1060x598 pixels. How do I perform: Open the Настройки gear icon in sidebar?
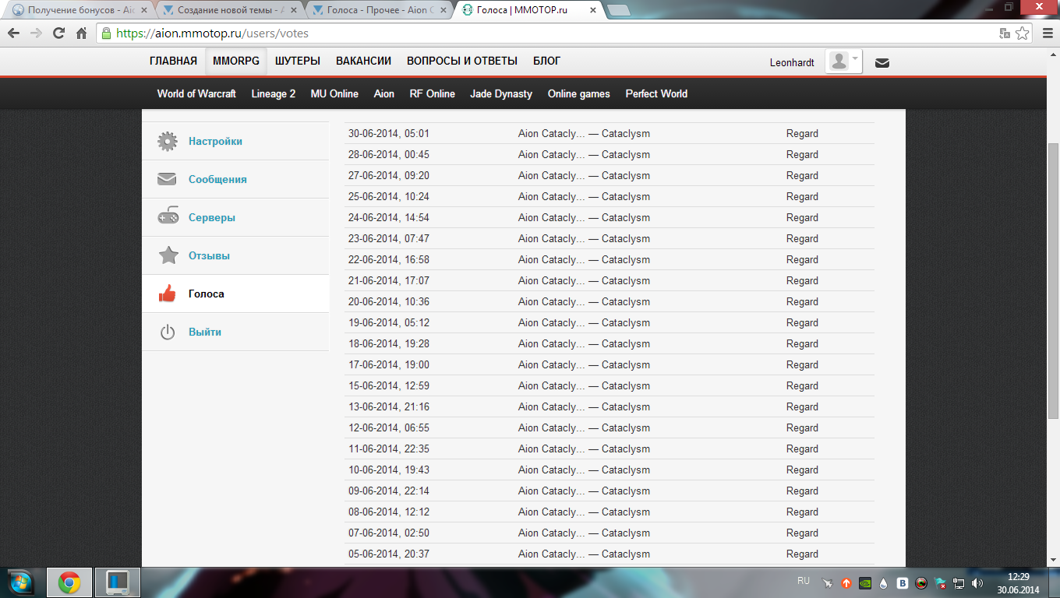pyautogui.click(x=167, y=141)
